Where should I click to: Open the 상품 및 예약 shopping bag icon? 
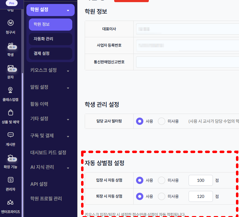11,112
